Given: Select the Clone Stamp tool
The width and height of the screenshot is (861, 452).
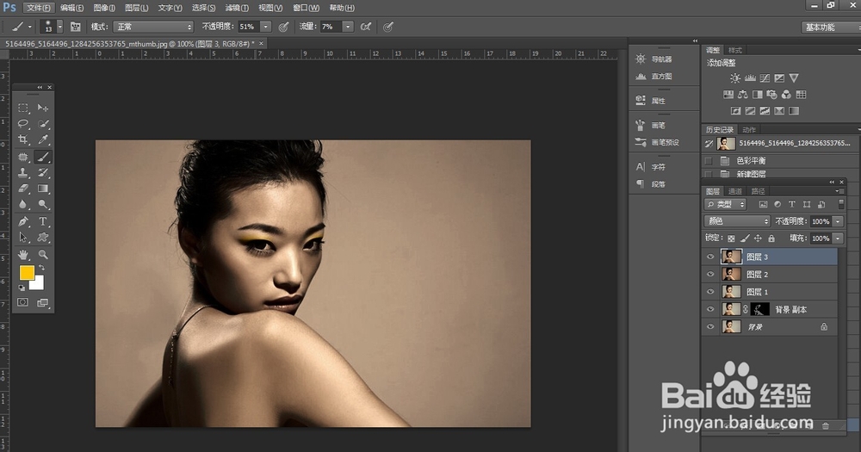Looking at the screenshot, I should point(24,173).
